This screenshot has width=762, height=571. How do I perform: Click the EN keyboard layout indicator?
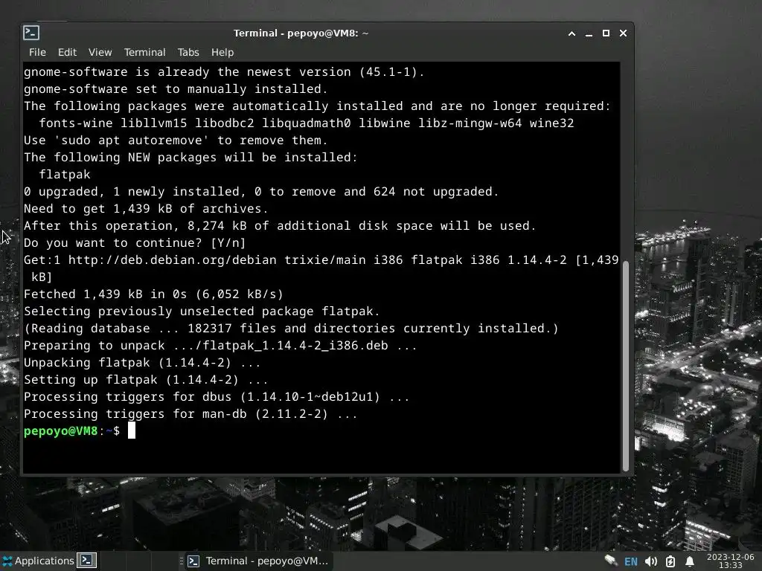pyautogui.click(x=631, y=561)
